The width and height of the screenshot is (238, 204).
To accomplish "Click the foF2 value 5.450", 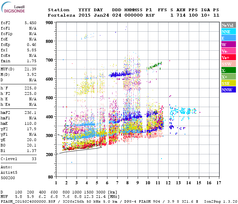I will point(31,23).
